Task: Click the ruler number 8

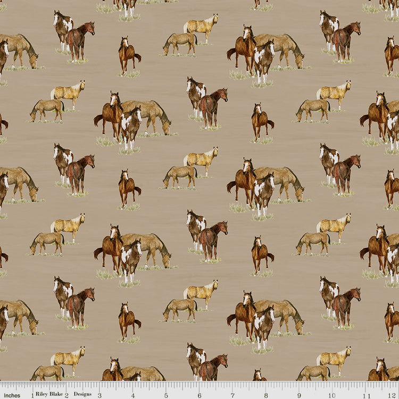Action: pos(265,395)
